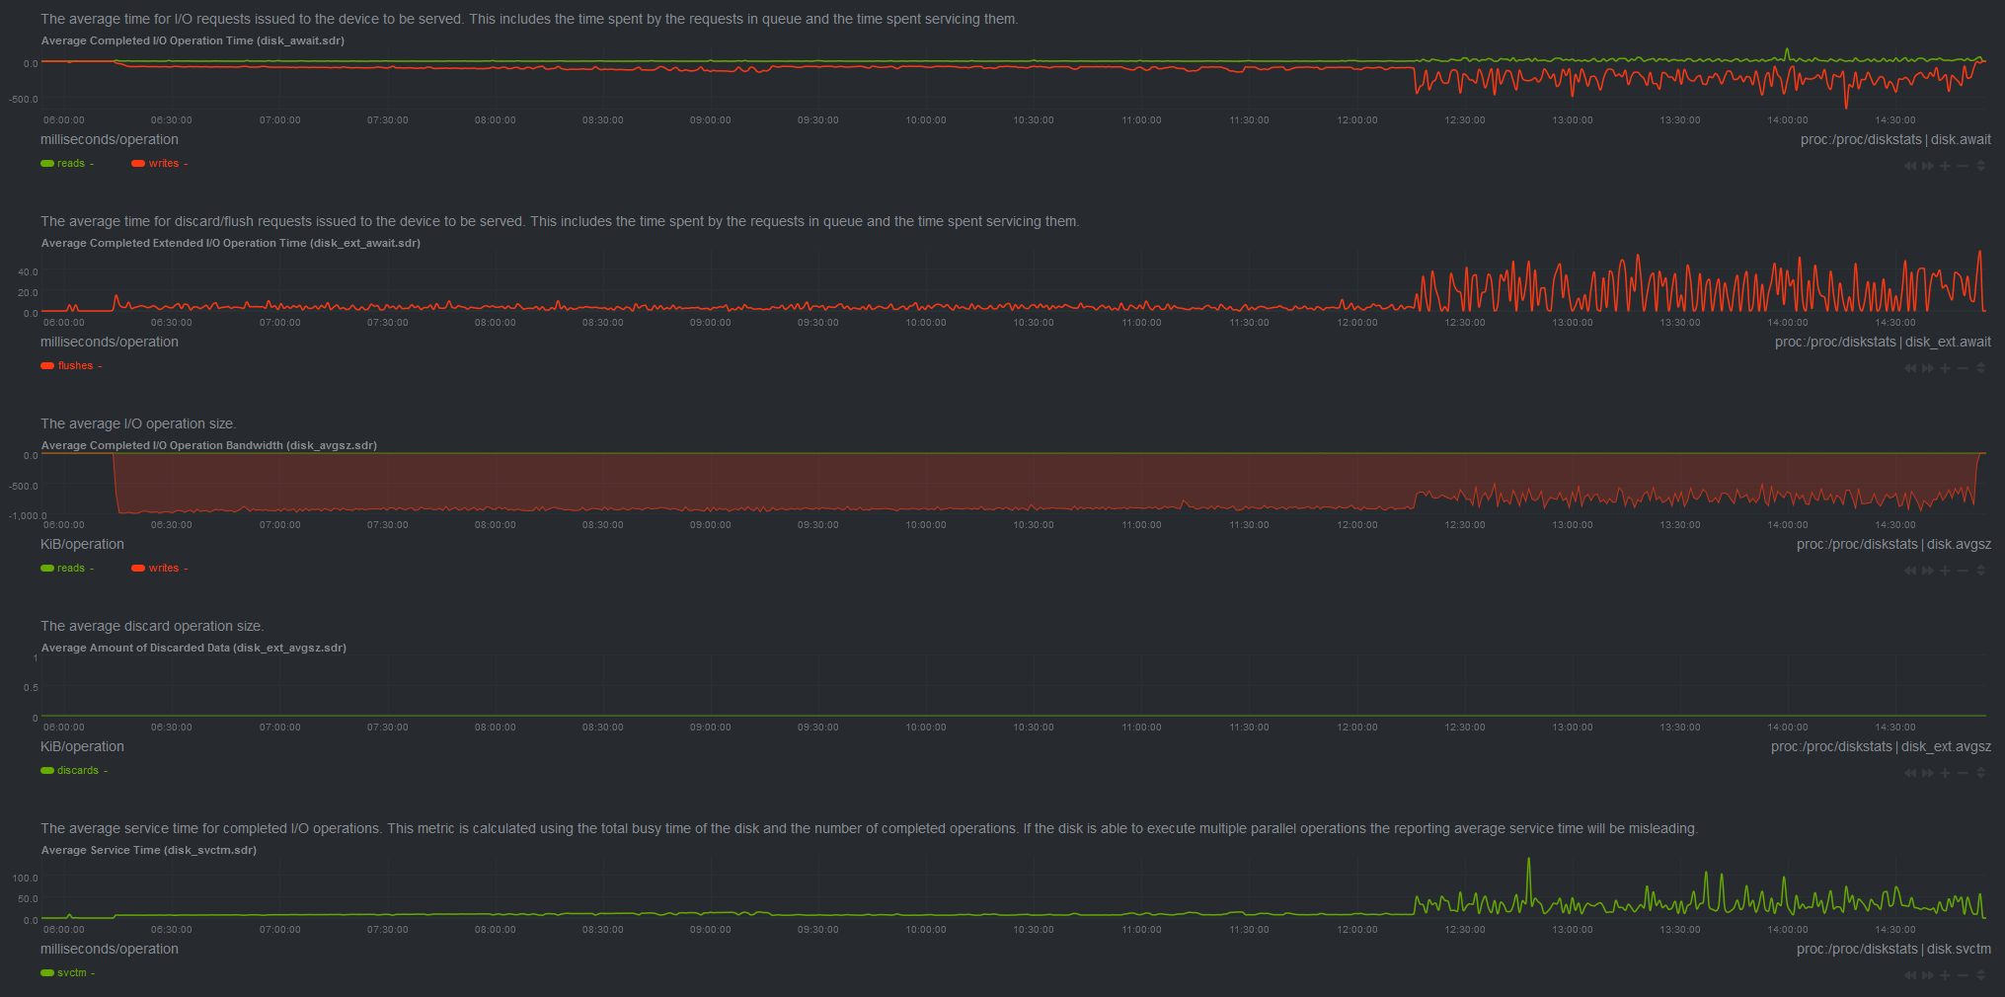This screenshot has height=997, width=2005.
Task: Toggle the writes dimension in disk.avgsz legend
Action: tap(159, 569)
